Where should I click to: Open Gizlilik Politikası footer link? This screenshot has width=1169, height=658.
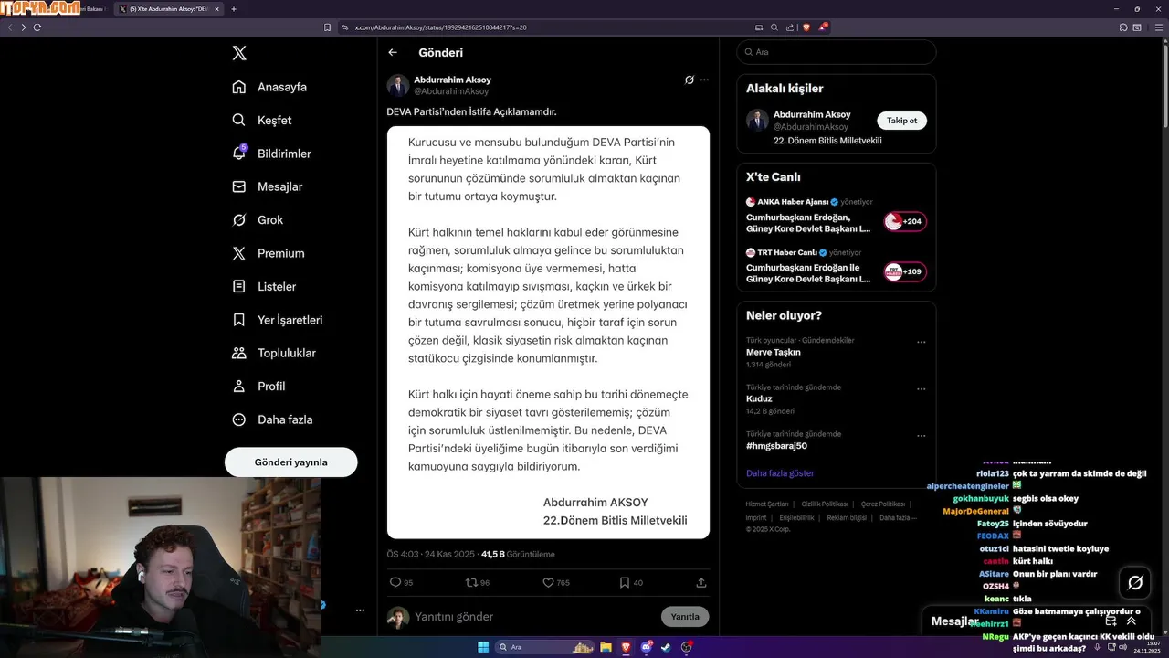click(825, 504)
